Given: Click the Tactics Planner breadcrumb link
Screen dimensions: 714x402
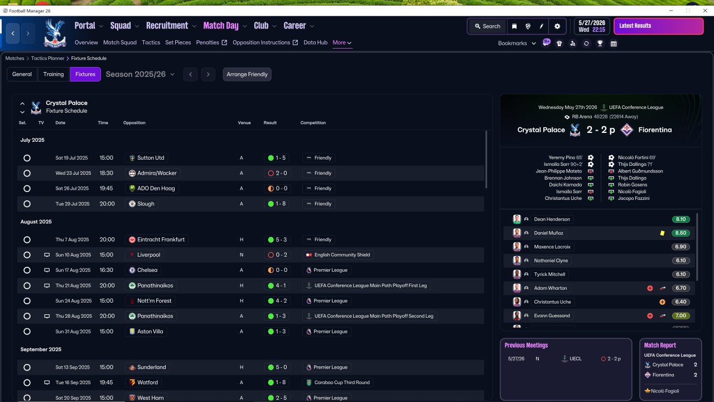Looking at the screenshot, I should pos(47,58).
